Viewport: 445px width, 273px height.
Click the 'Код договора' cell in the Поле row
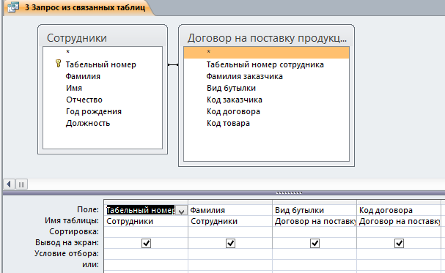point(399,210)
